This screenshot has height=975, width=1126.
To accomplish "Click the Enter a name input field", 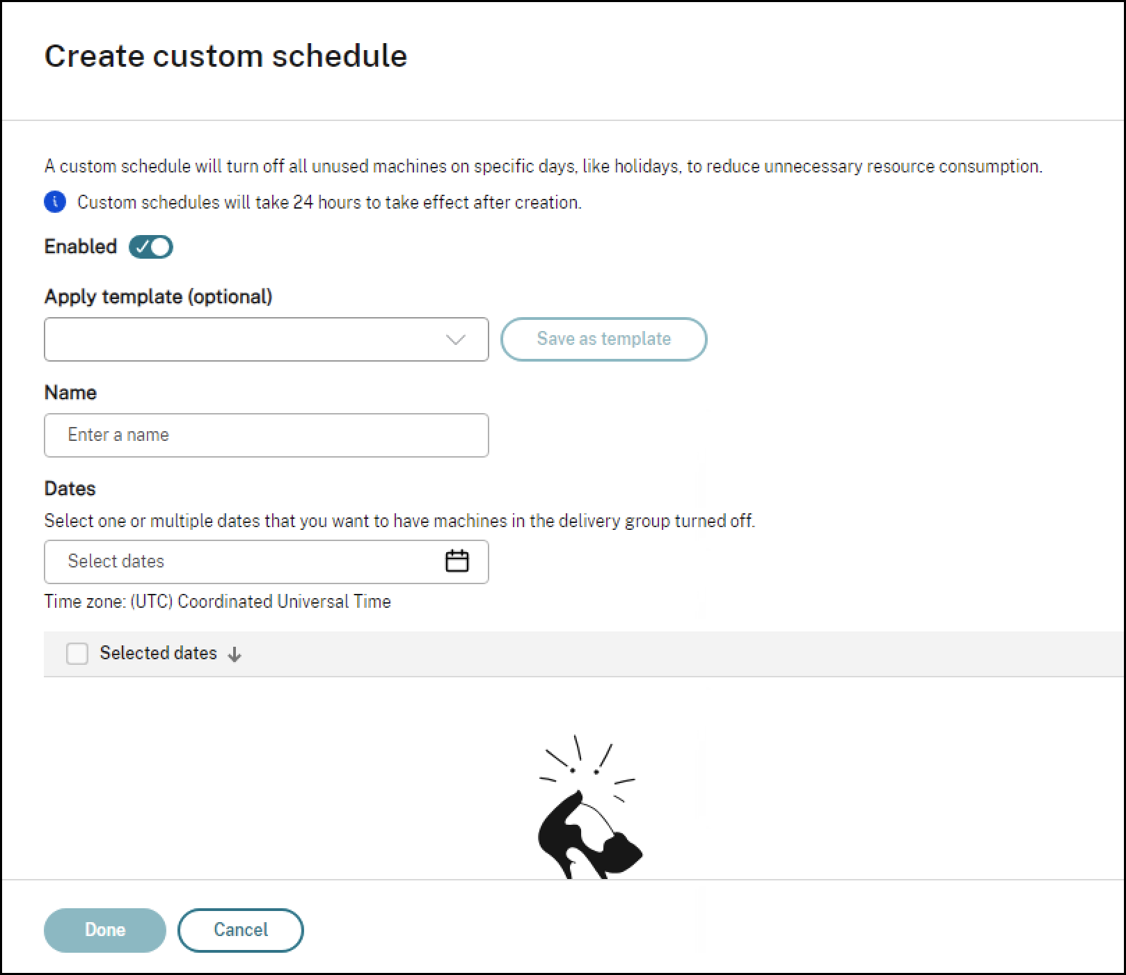I will (267, 435).
